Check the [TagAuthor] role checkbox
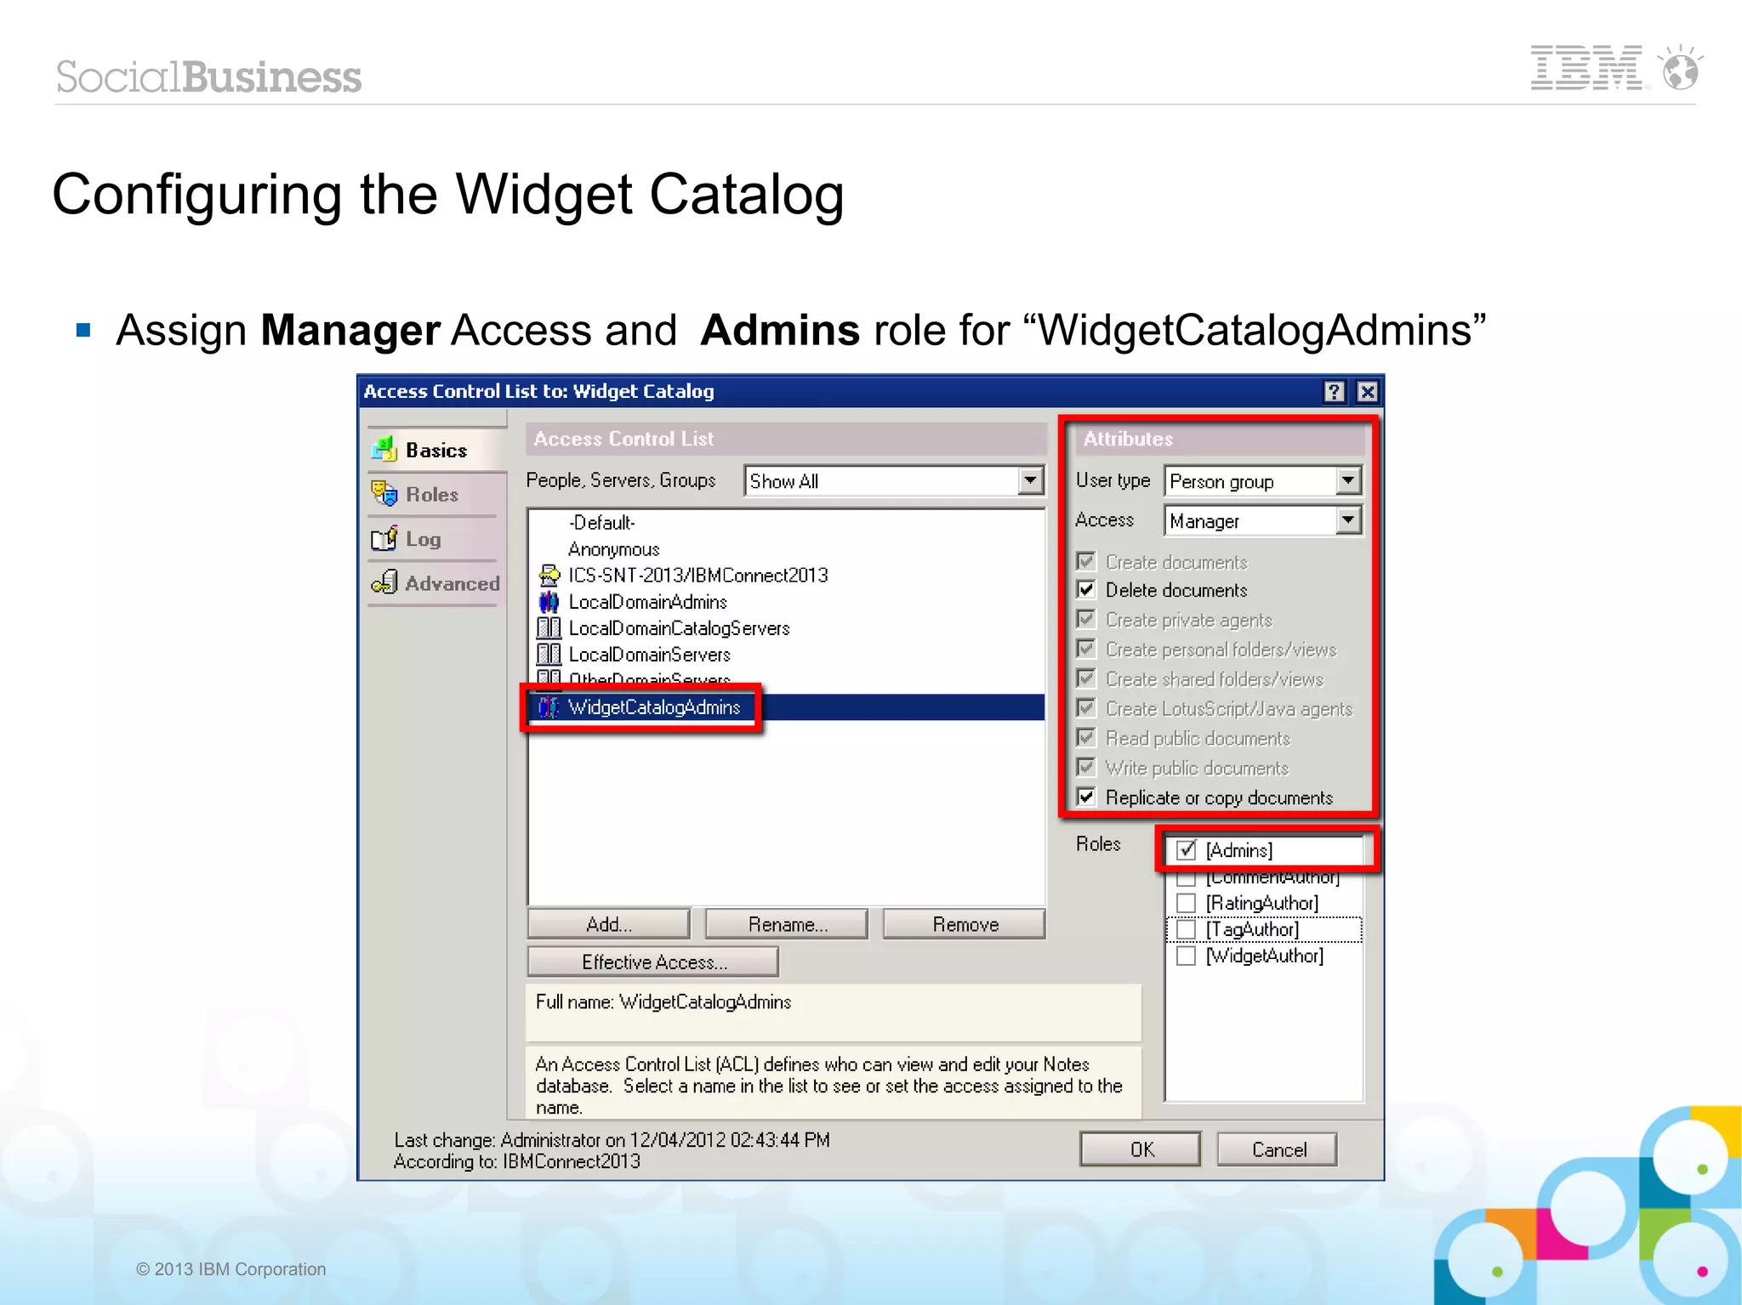This screenshot has height=1305, width=1742. tap(1187, 929)
